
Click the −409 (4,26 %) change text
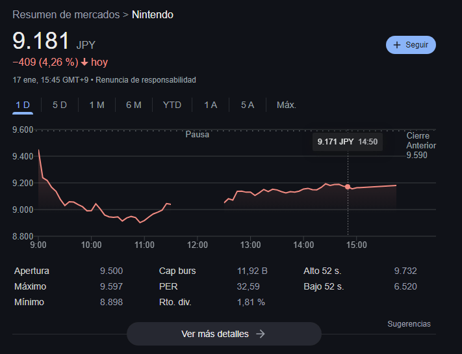(45, 62)
